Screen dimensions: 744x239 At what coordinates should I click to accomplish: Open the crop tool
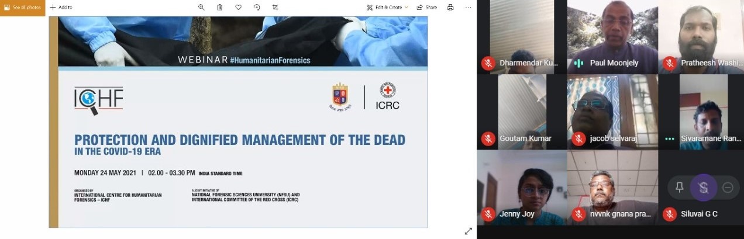click(x=275, y=8)
